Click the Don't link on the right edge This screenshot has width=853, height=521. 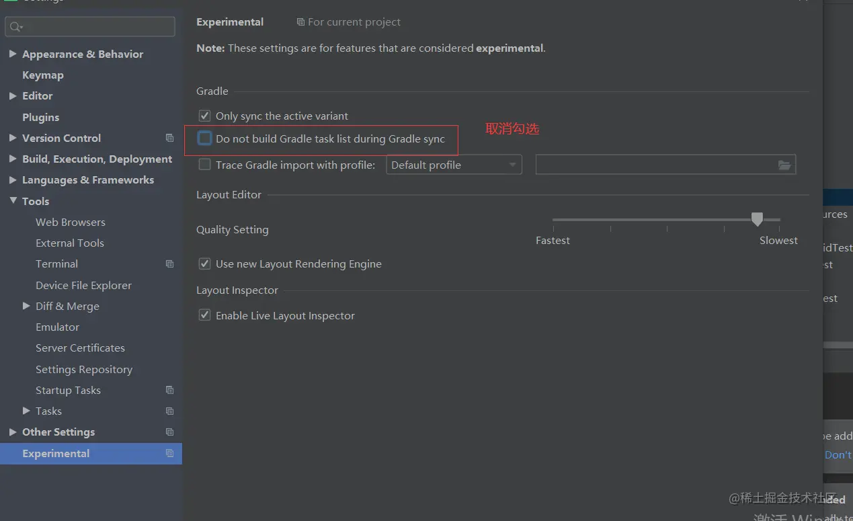[x=838, y=454]
